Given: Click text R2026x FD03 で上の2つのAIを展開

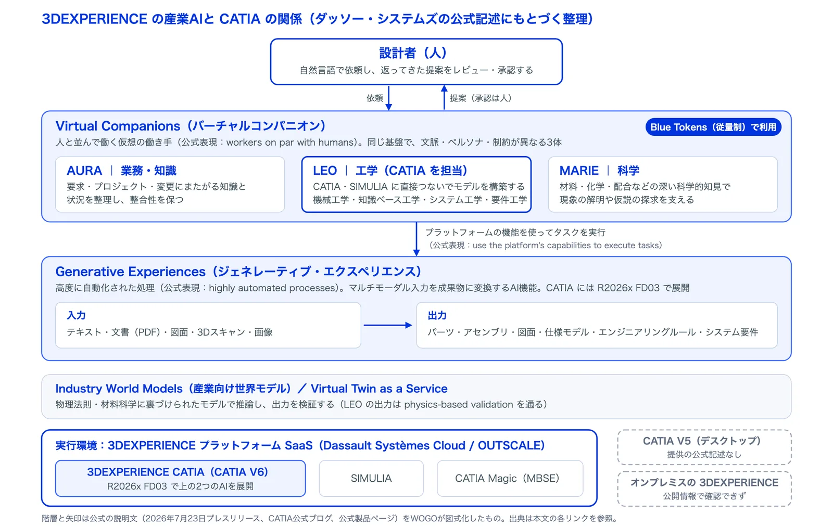Looking at the screenshot, I should click(180, 486).
